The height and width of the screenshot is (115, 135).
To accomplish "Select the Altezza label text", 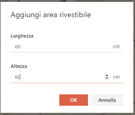I will (19, 66).
